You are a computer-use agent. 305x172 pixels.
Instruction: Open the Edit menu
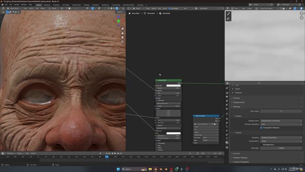[x=10, y=5]
